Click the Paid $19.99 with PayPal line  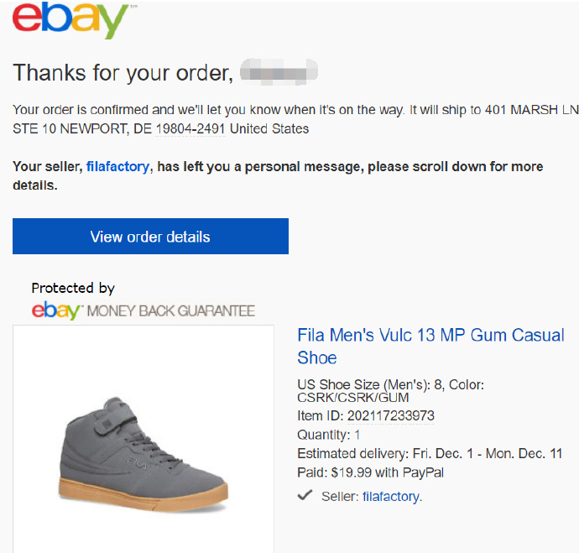pos(370,472)
